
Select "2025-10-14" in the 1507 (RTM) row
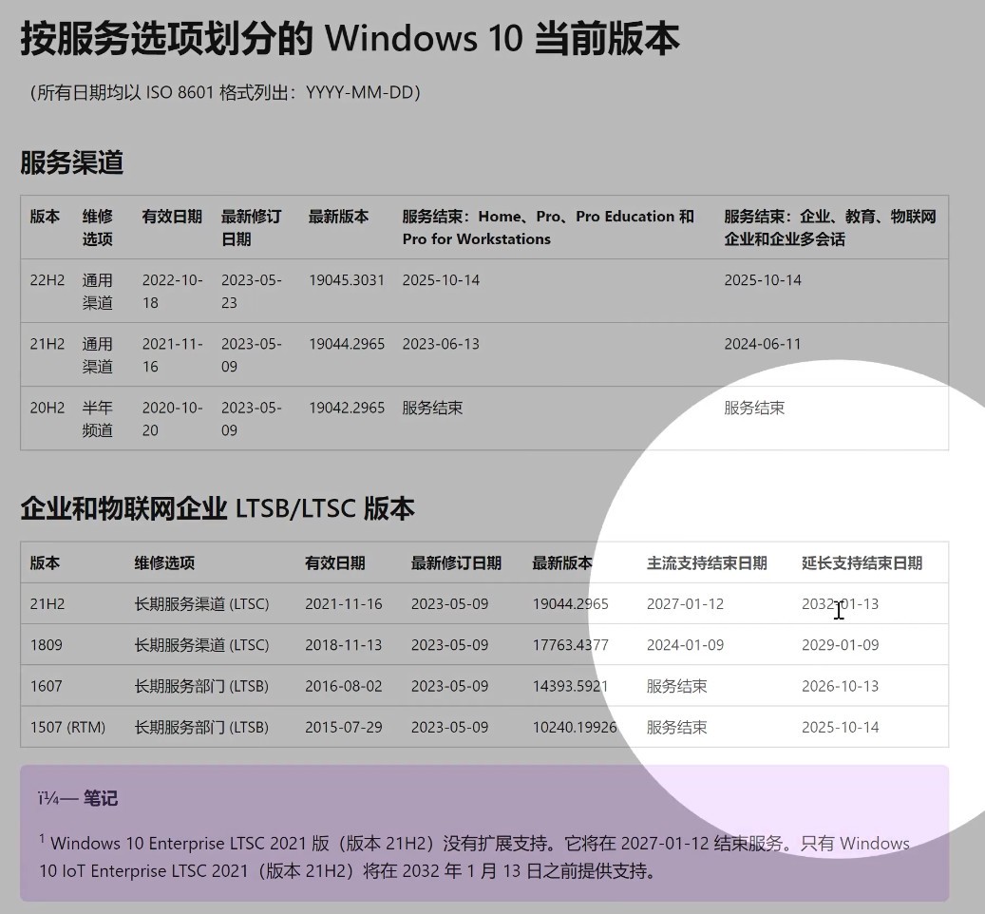click(840, 728)
